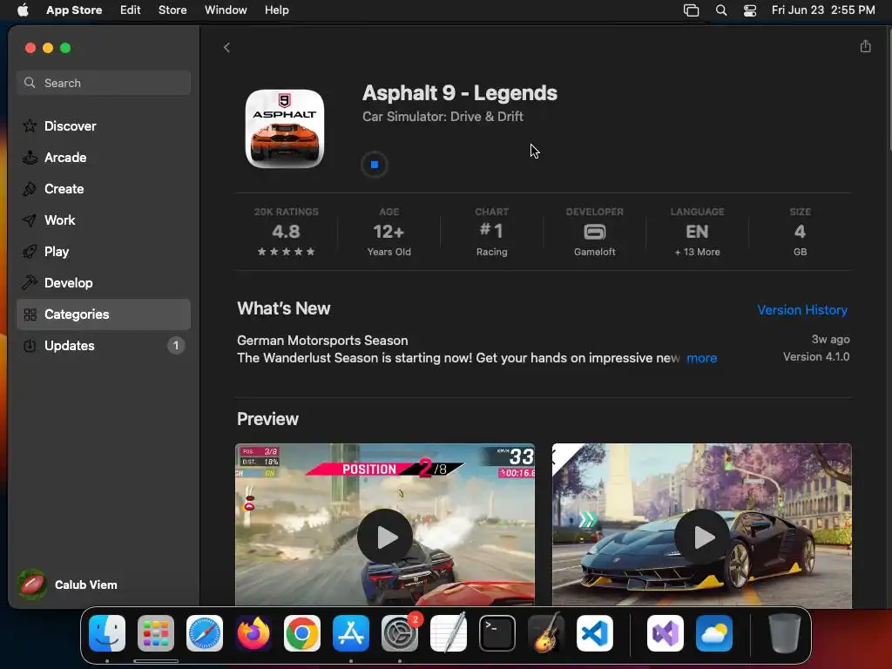Launch Firefox from the Dock

253,633
